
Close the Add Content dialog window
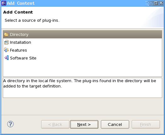161,3
